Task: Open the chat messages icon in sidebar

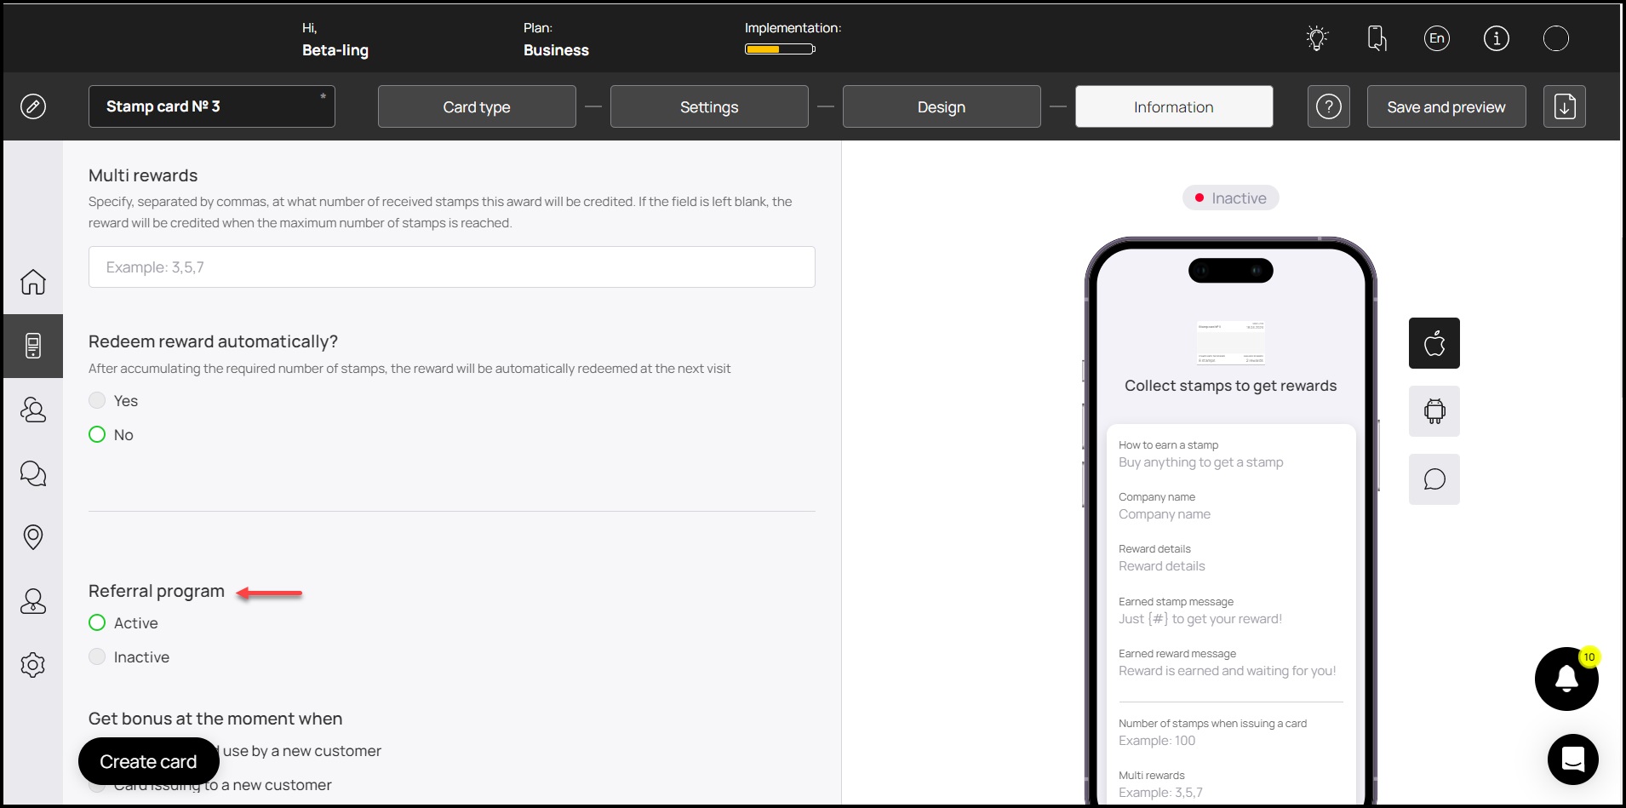Action: coord(33,473)
